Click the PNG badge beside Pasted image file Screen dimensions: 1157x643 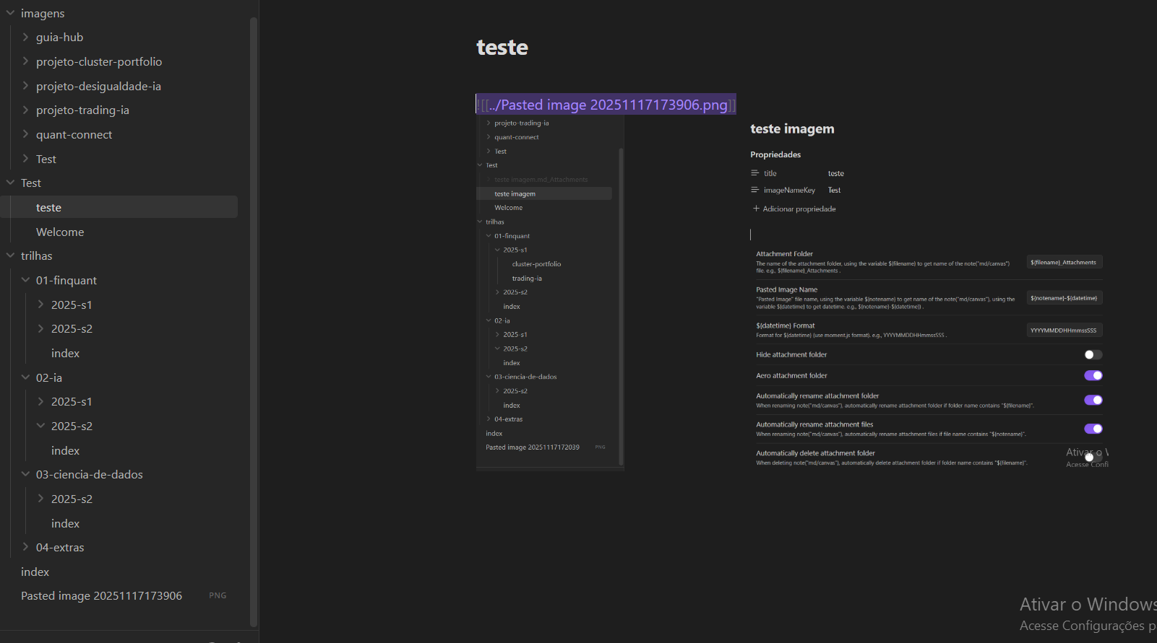pyautogui.click(x=218, y=595)
